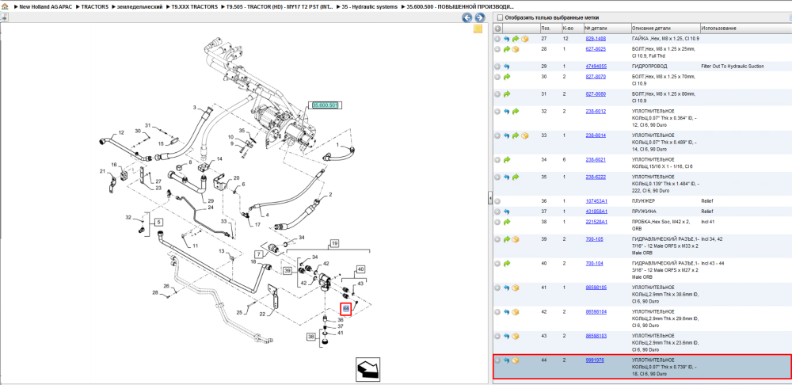The image size is (792, 385).
Task: Click green arrow icon in row 30
Action: click(x=507, y=77)
